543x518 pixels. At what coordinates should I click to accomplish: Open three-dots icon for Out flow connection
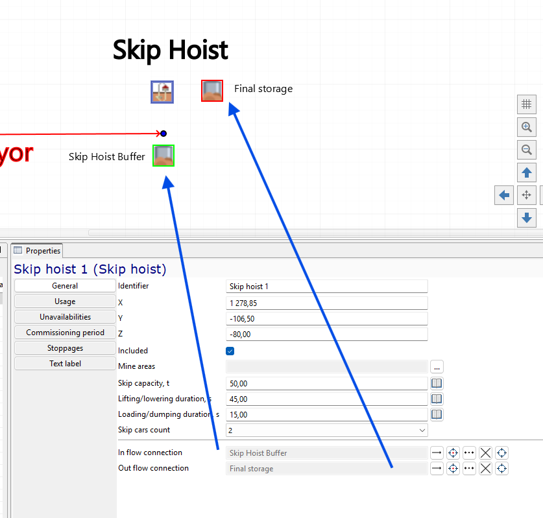click(x=469, y=469)
